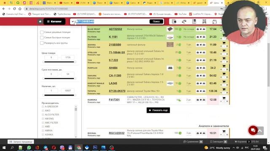Open part number F417301 link
Viewport: 270px width, 151px height.
[114, 100]
